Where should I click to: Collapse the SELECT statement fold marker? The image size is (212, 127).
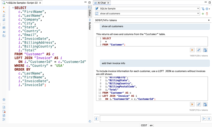(x=13, y=8)
